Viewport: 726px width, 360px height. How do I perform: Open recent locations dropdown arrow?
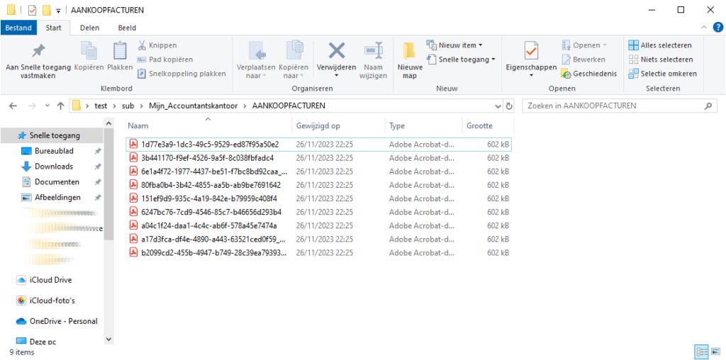[x=48, y=106]
